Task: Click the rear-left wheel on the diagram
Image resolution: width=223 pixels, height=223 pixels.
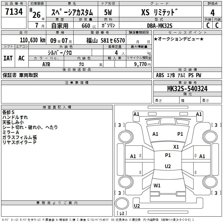Action: [126, 182]
